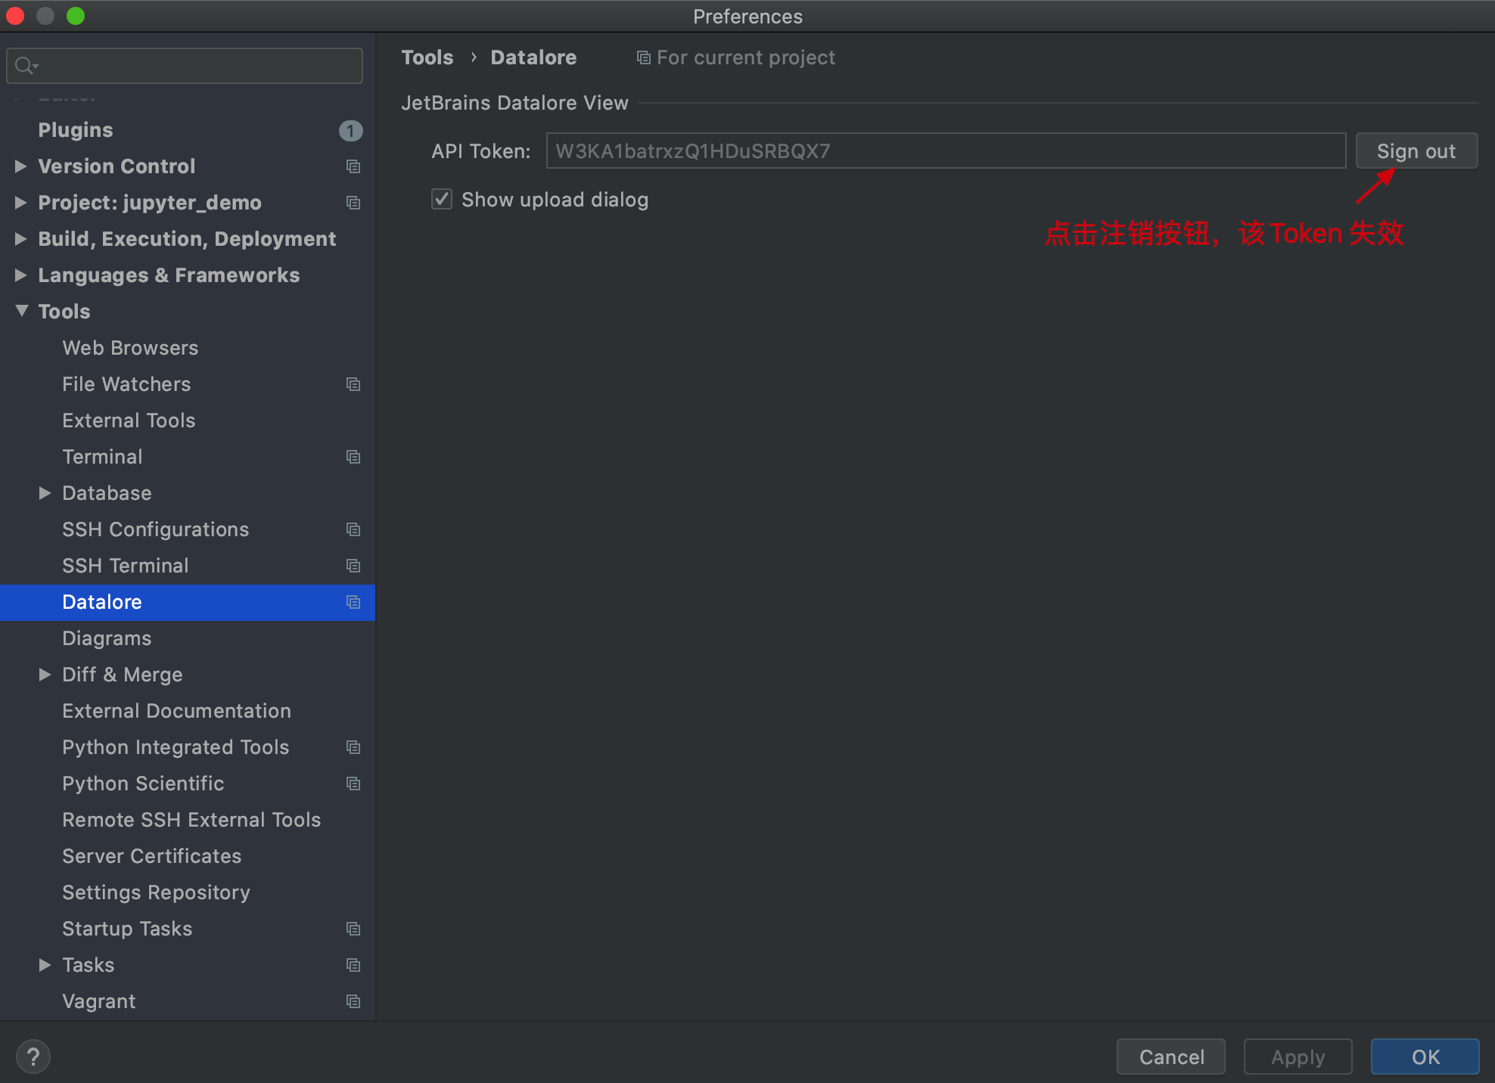This screenshot has width=1495, height=1083.
Task: Click the Plugins update badge showing 1
Action: 350,130
